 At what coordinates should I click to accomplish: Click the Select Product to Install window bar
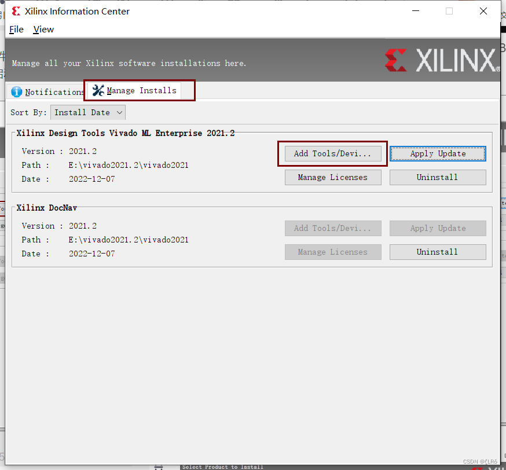(222, 467)
